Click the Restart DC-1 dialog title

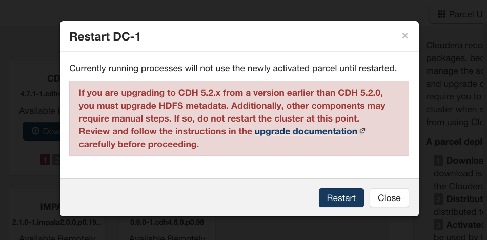105,37
